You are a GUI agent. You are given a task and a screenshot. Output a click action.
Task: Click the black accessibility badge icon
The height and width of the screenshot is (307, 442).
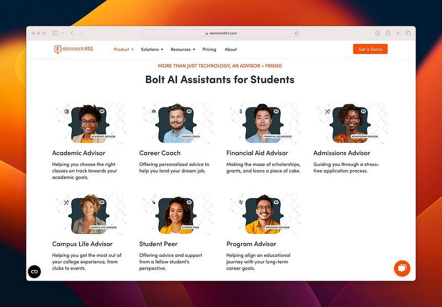pyautogui.click(x=34, y=272)
